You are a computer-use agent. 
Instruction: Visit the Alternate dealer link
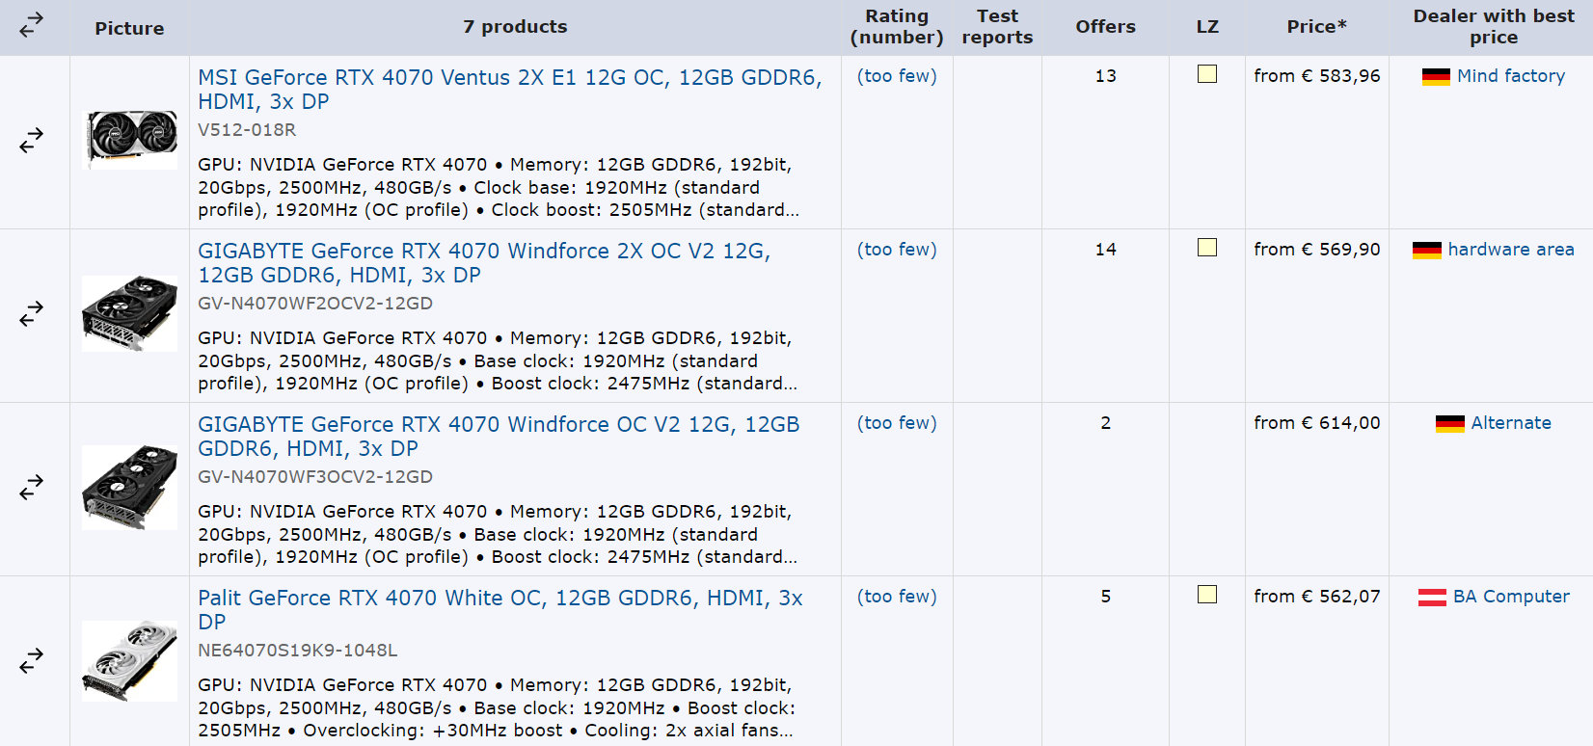pyautogui.click(x=1511, y=423)
